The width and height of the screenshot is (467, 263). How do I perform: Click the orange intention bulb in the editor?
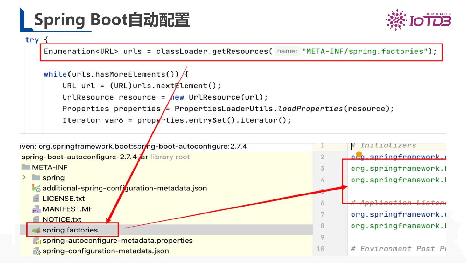(359, 154)
